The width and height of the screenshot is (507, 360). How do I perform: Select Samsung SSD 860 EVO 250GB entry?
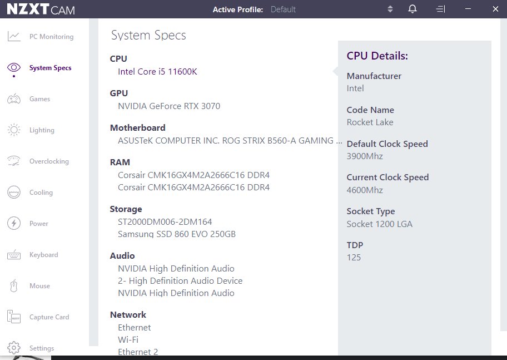point(177,234)
